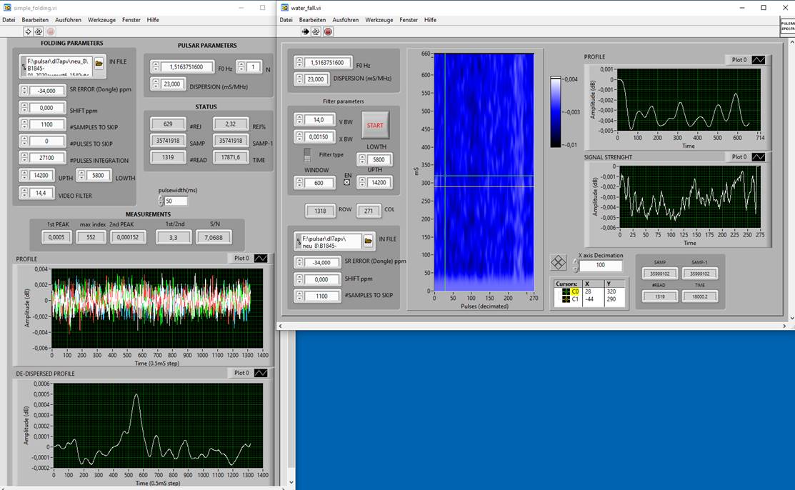Click the Abort icon in simple_folding.vi toolbar
The image size is (795, 490).
51,31
